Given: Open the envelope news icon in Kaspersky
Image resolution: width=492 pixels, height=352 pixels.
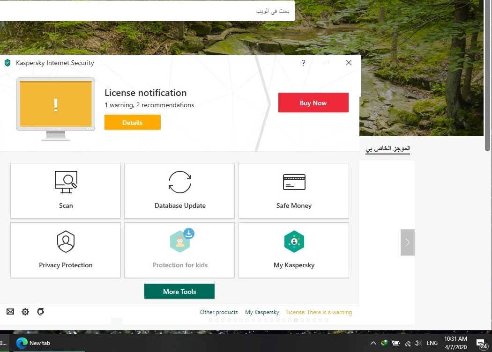Looking at the screenshot, I should pos(10,312).
